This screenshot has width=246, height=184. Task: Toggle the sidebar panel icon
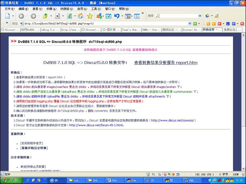tap(137, 16)
